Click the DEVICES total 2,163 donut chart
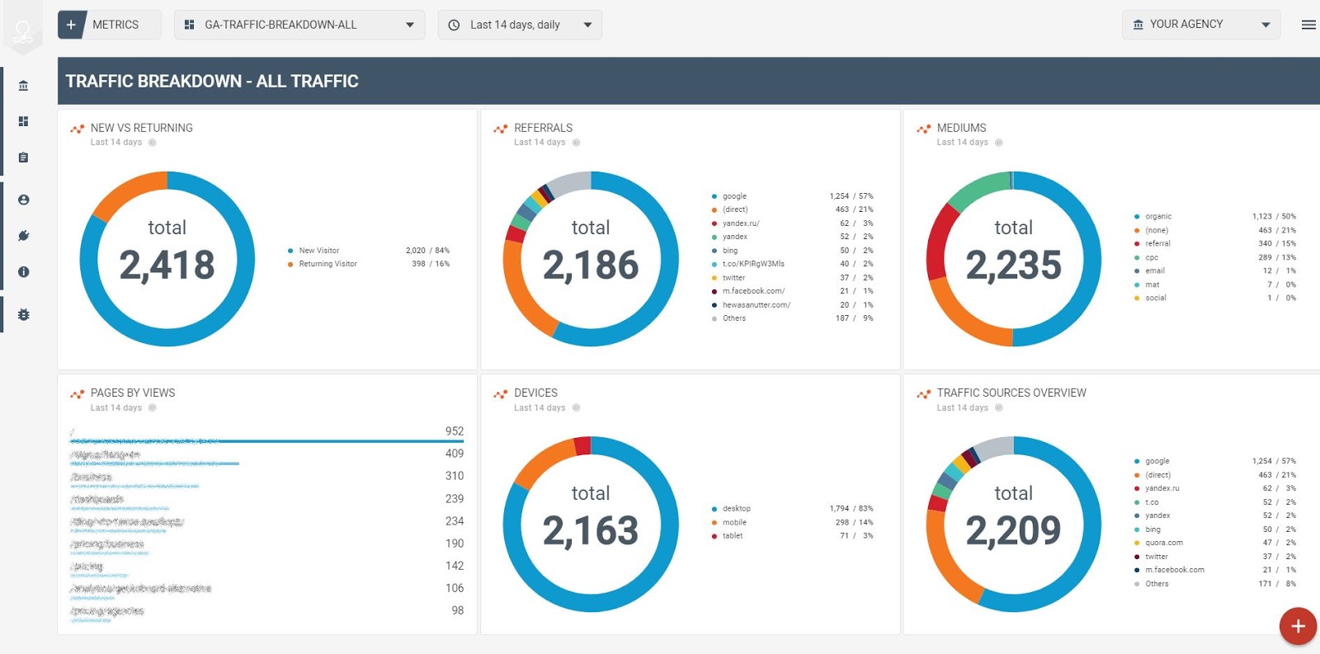This screenshot has width=1320, height=654. point(591,525)
